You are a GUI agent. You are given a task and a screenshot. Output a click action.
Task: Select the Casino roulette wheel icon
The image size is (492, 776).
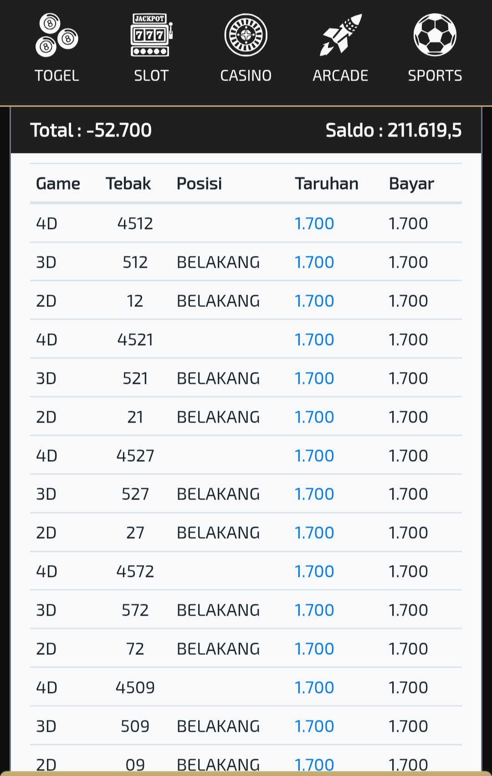coord(246,36)
